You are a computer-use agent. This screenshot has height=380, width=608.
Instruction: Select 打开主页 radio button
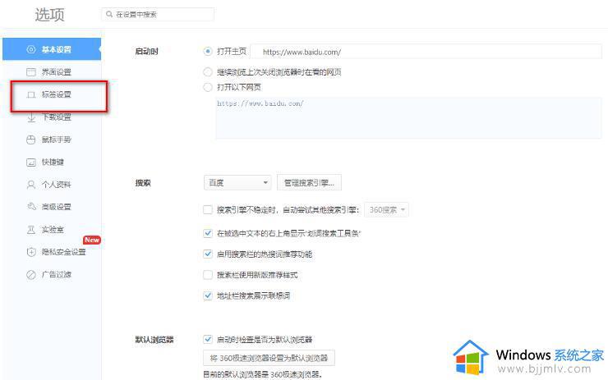click(x=208, y=51)
